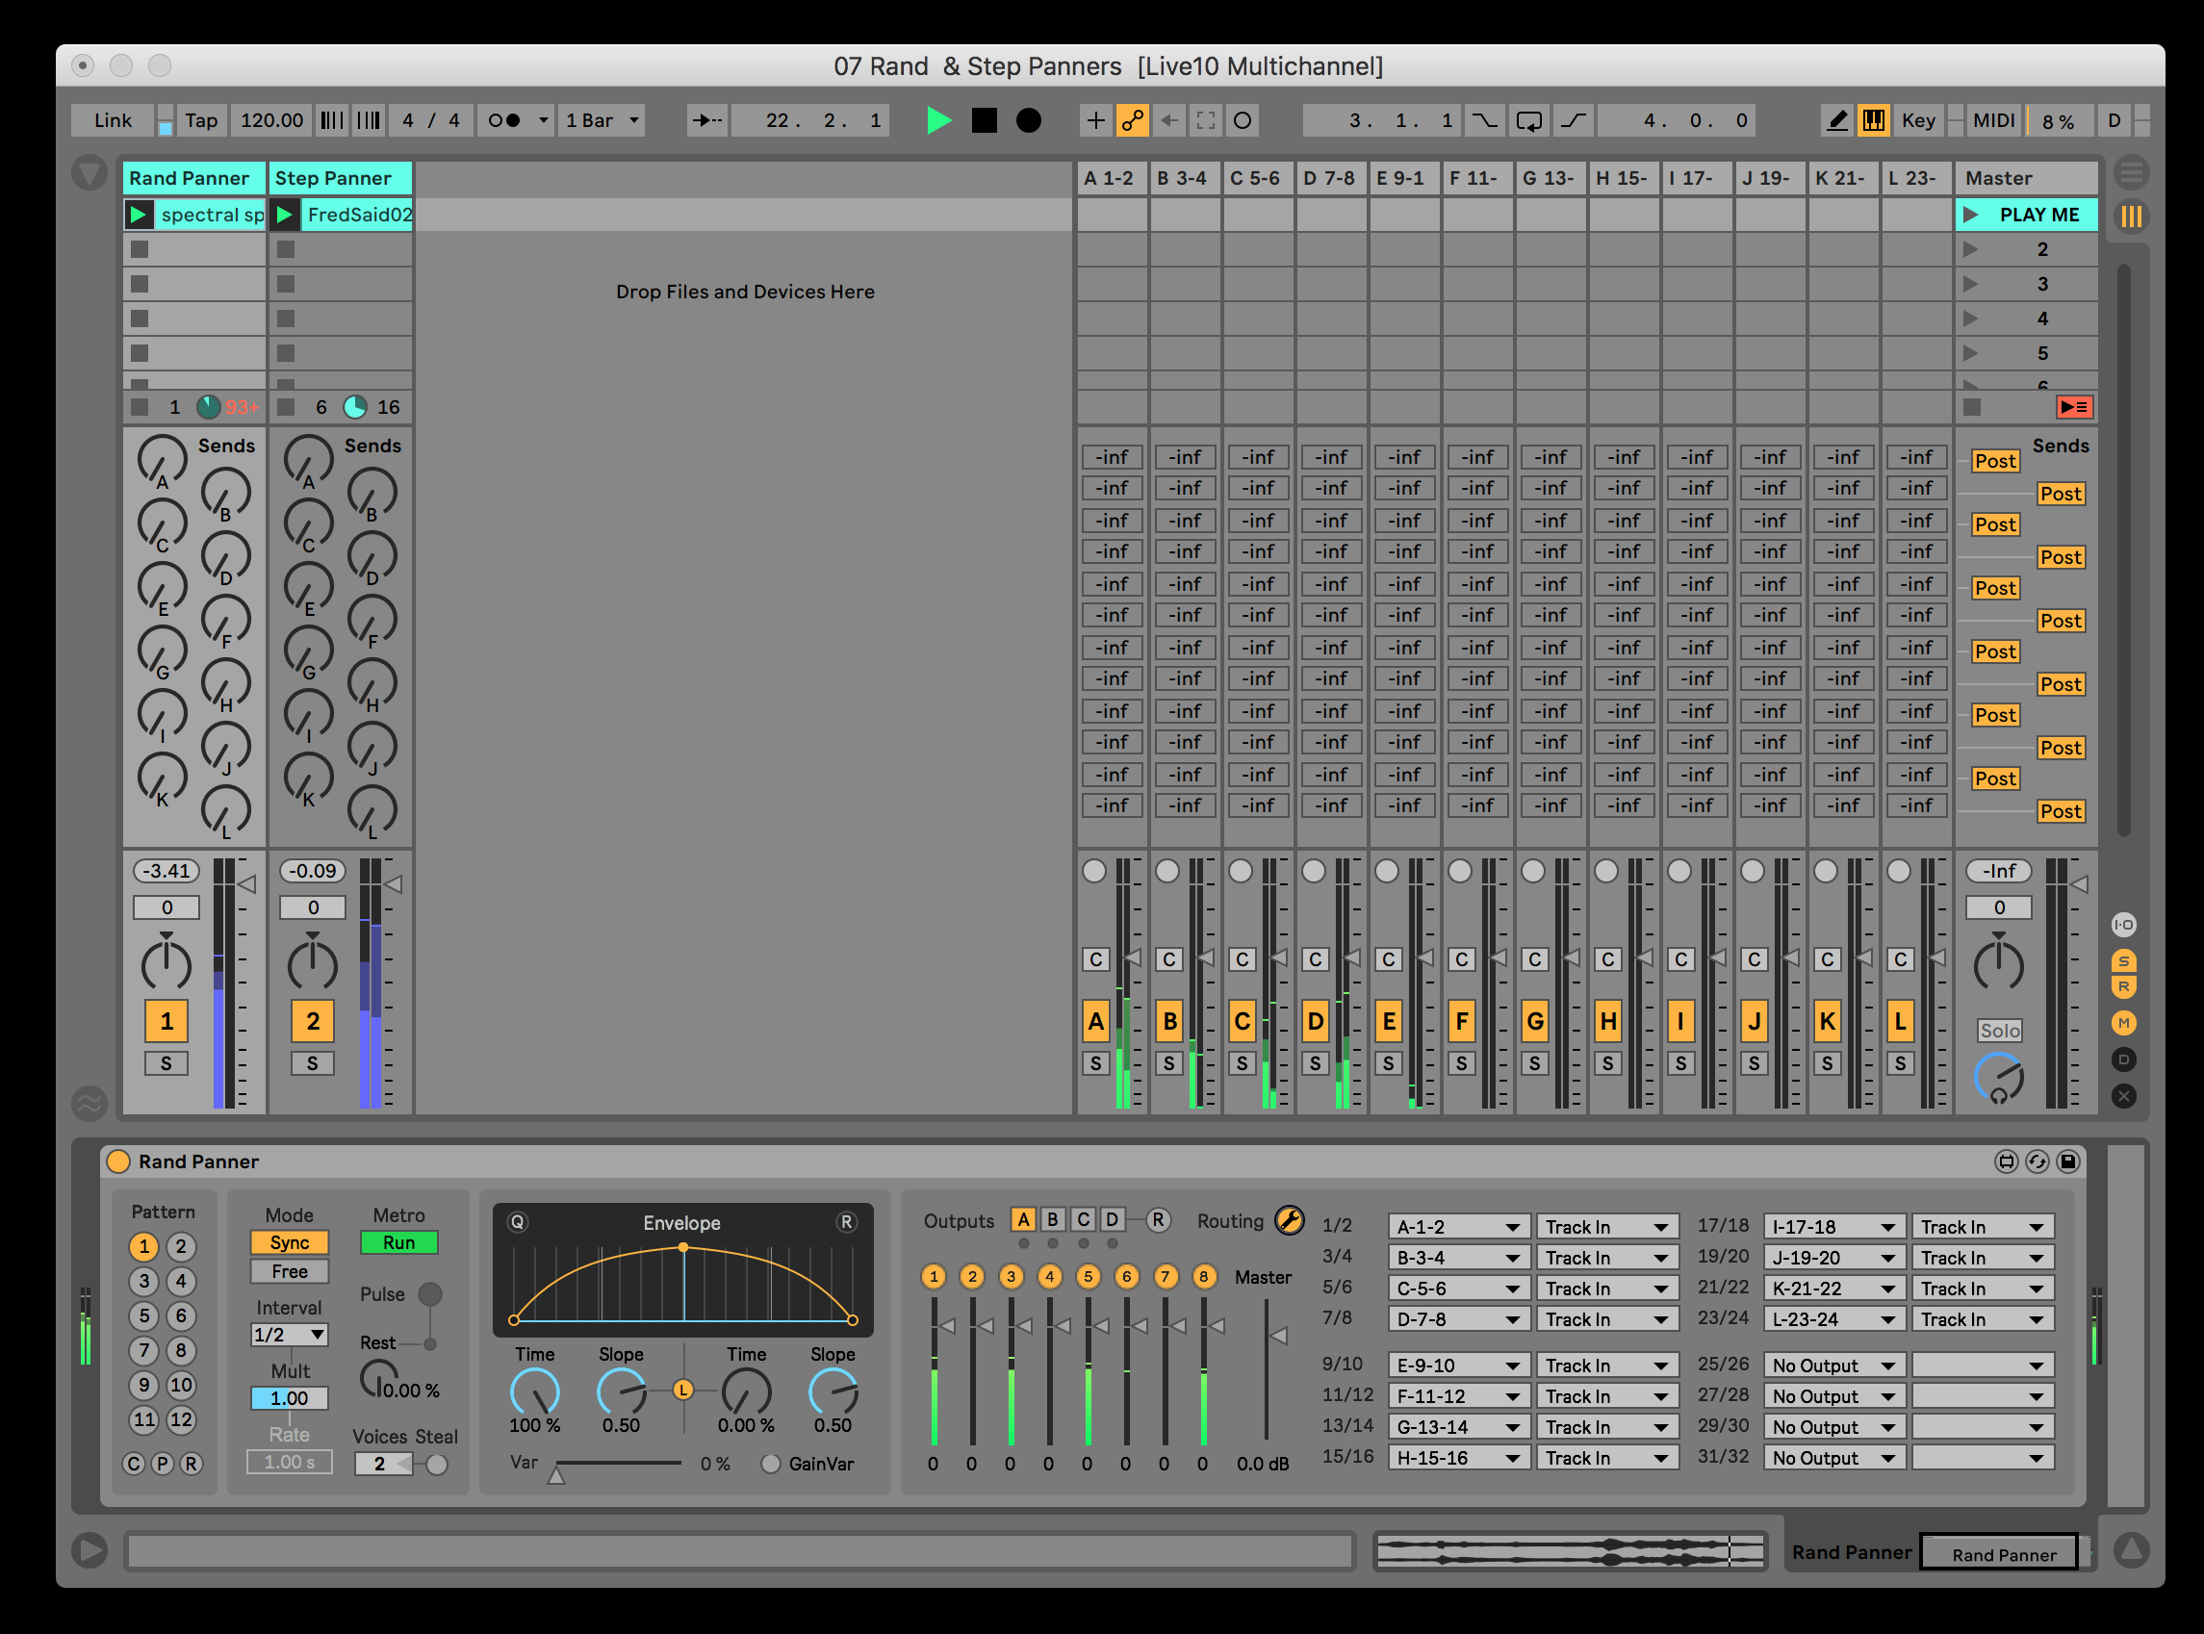Open the L-23-24 routing dropdown

(x=1834, y=1318)
